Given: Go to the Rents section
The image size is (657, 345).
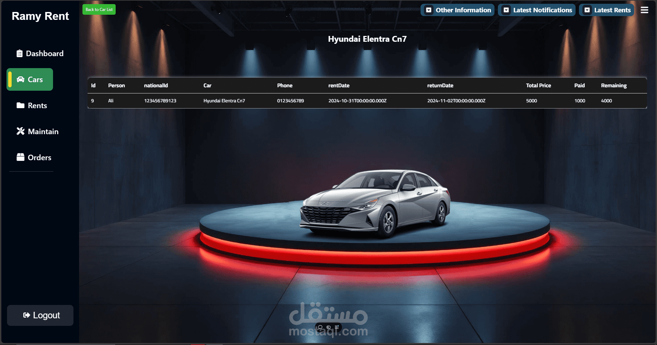Looking at the screenshot, I should pos(32,105).
